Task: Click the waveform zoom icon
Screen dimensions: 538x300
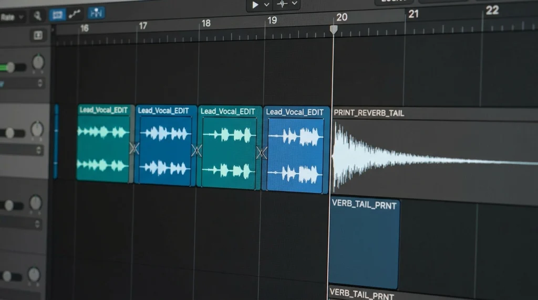Action: pos(282,4)
